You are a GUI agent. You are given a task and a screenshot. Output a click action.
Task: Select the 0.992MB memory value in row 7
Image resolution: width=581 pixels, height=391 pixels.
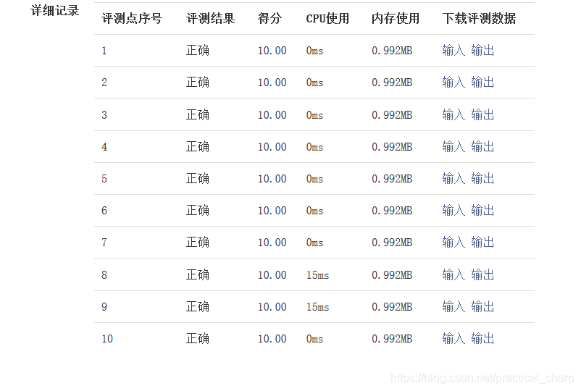click(392, 242)
